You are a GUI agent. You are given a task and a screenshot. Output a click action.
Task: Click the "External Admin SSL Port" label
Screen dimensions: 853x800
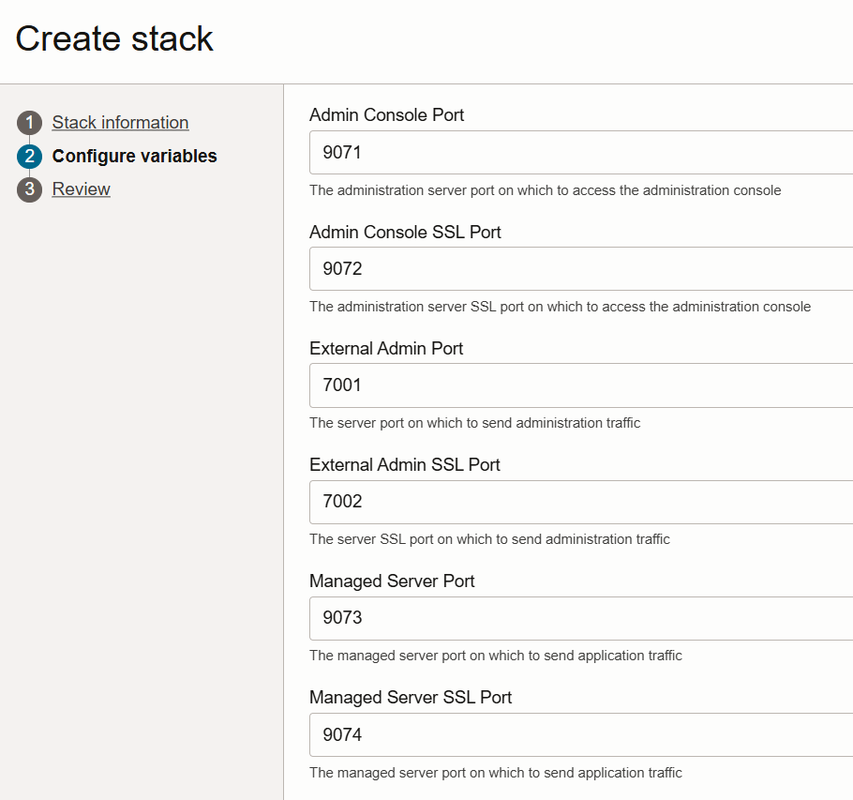(x=405, y=464)
